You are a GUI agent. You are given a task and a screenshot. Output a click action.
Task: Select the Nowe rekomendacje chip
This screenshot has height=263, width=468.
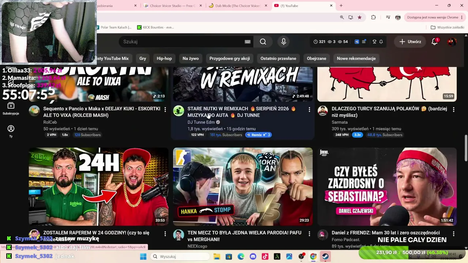pos(356,58)
